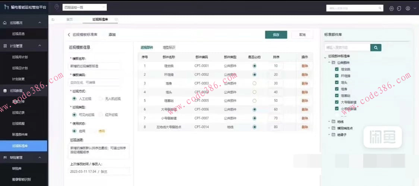Click the 模板名称 input field
419x186 pixels.
94,66
